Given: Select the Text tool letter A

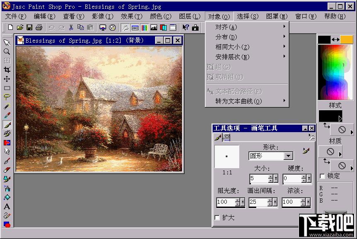Looking at the screenshot, I should [x=7, y=206].
